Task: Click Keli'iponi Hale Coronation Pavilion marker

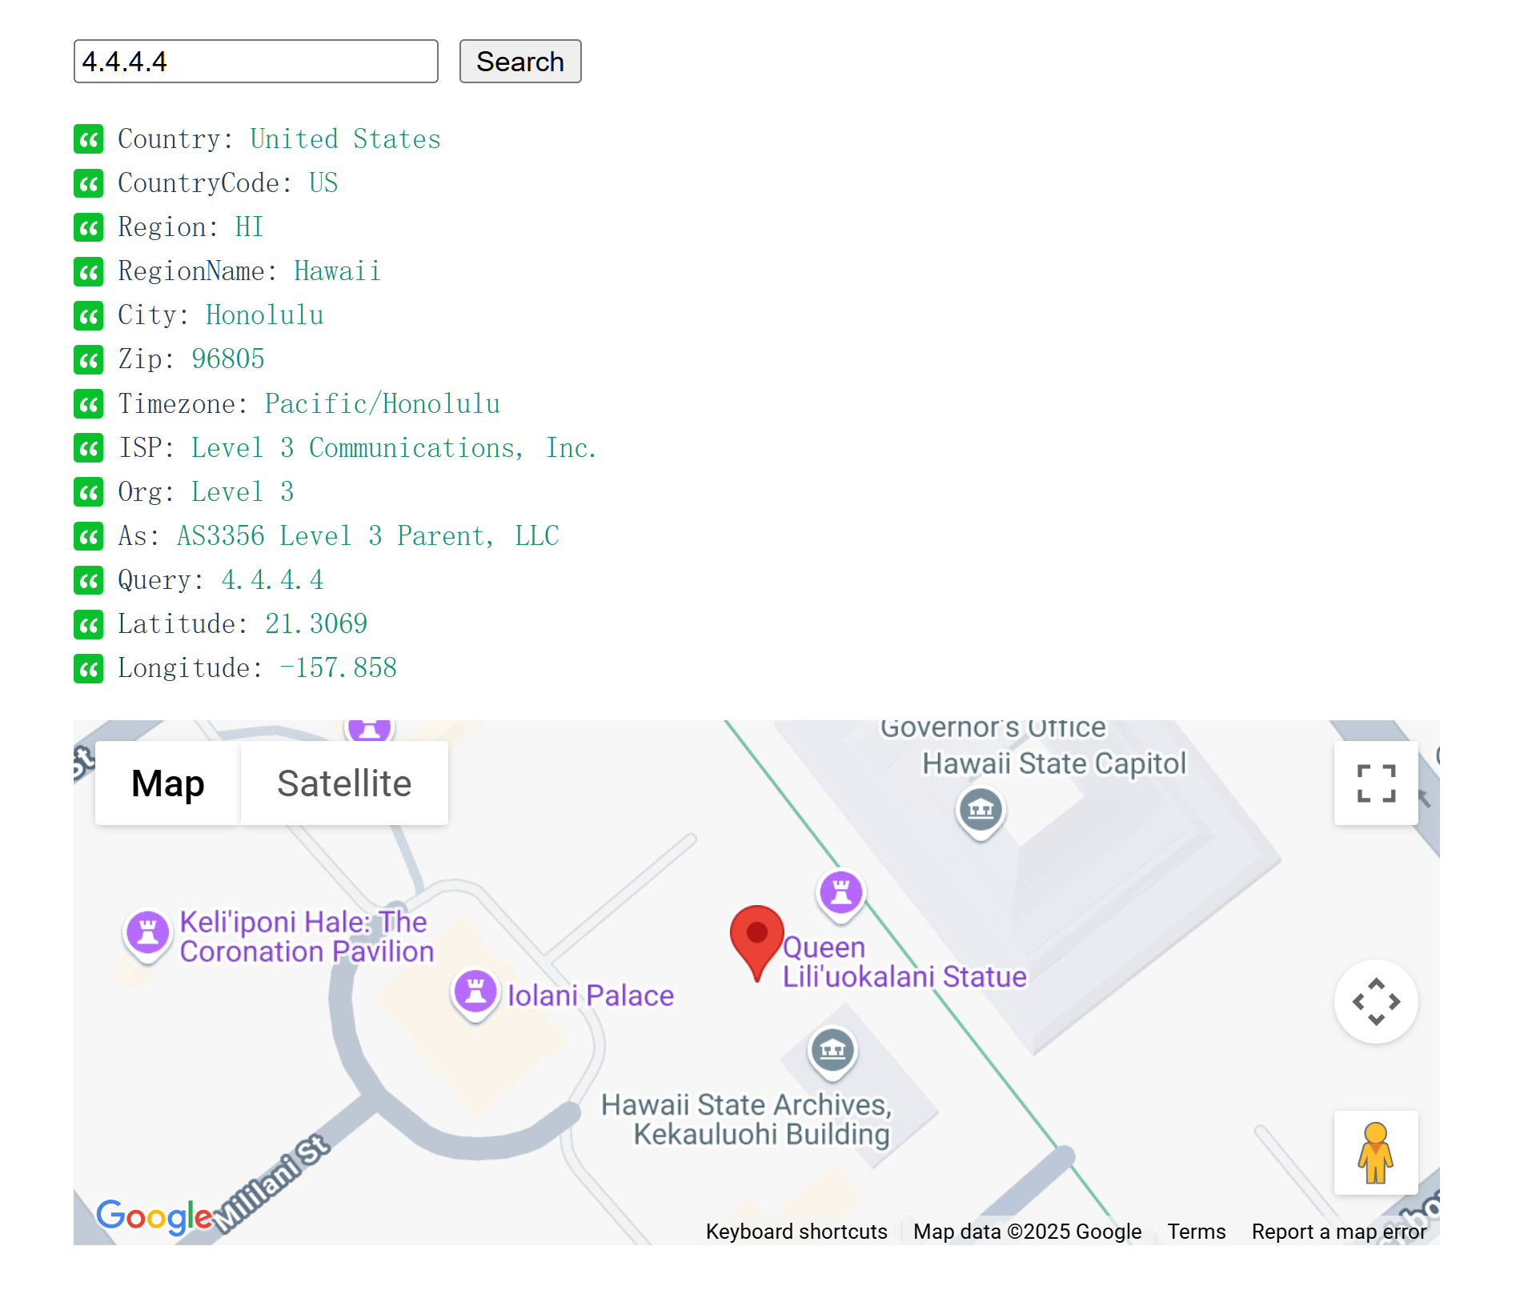Action: (148, 934)
